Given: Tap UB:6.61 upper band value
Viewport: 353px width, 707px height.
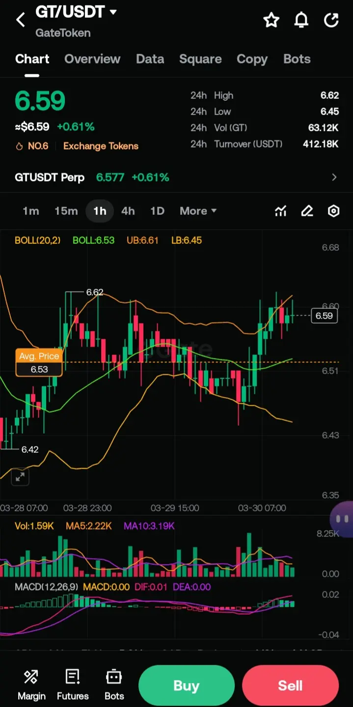Looking at the screenshot, I should pos(142,240).
